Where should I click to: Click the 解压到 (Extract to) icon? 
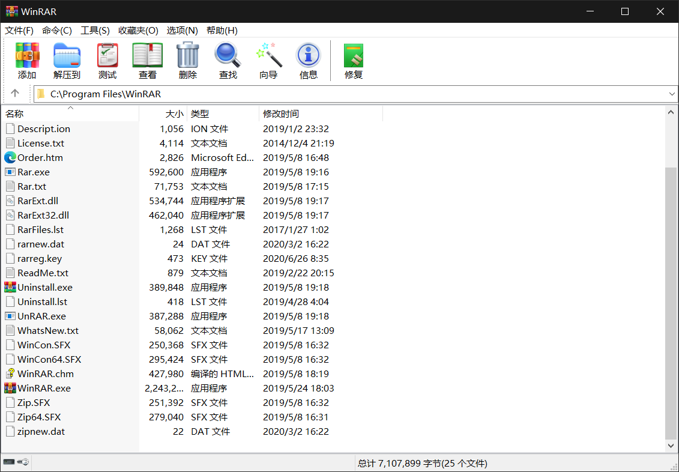(67, 61)
